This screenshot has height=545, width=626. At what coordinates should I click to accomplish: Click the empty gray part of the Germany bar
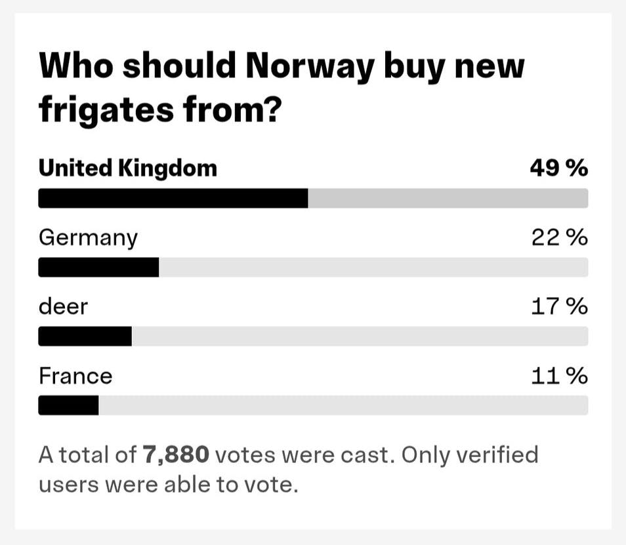click(373, 268)
